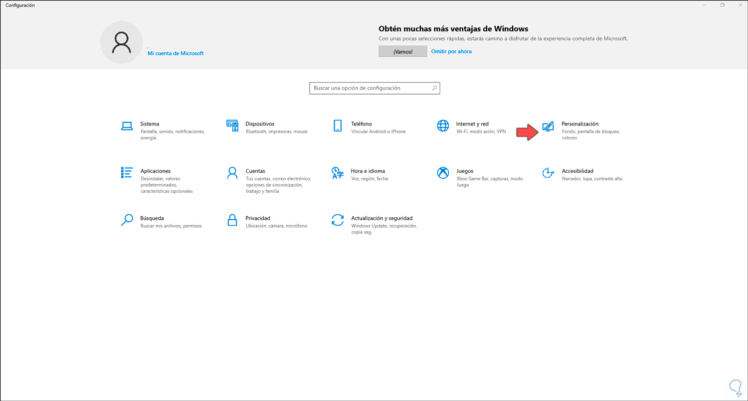Click heading 'Obtén muchas más ventajas de Windows'

[453, 29]
